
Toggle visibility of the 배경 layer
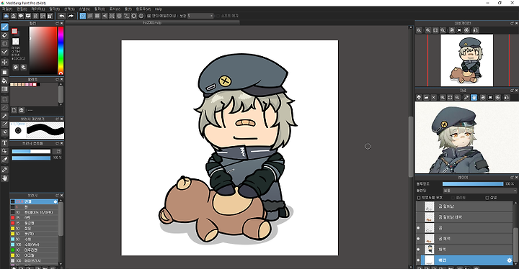point(418,260)
